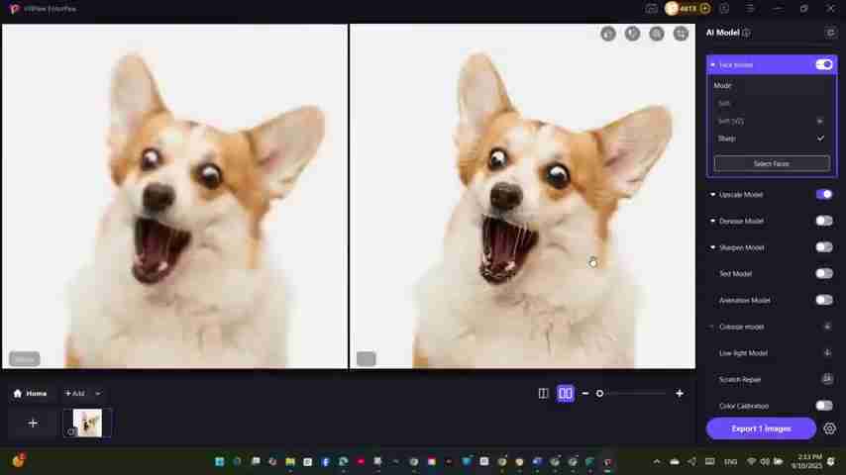Collapse the Face Model section arrow
Image resolution: width=846 pixels, height=475 pixels.
click(x=712, y=64)
